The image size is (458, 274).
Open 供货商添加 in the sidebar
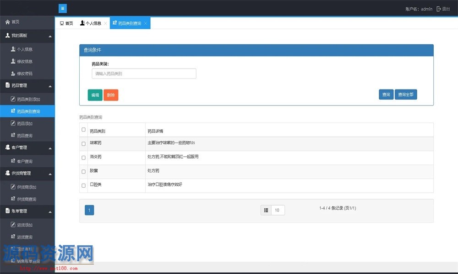coord(26,187)
